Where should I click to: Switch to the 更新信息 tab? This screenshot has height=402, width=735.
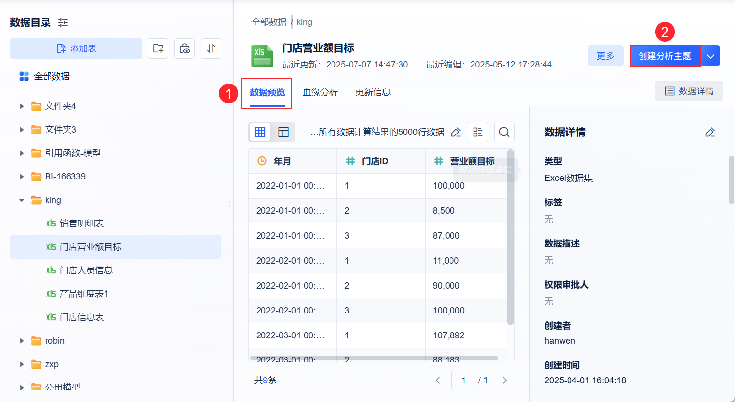click(x=373, y=92)
